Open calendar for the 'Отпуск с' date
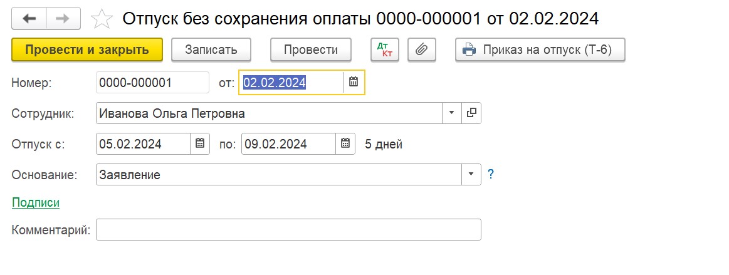This screenshot has width=729, height=275. click(200, 143)
